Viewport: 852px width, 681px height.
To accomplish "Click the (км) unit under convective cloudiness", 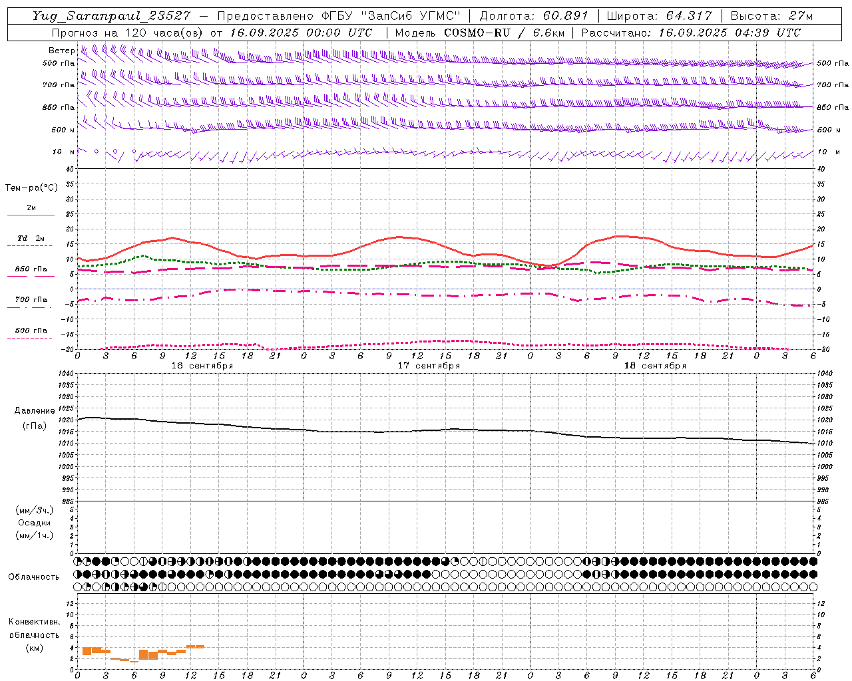I will click(34, 648).
